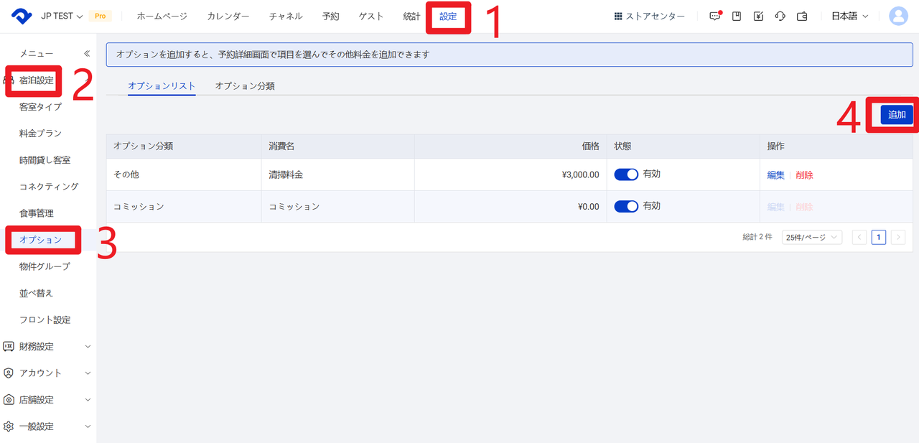Open the wallet icon in the top bar

pos(803,17)
